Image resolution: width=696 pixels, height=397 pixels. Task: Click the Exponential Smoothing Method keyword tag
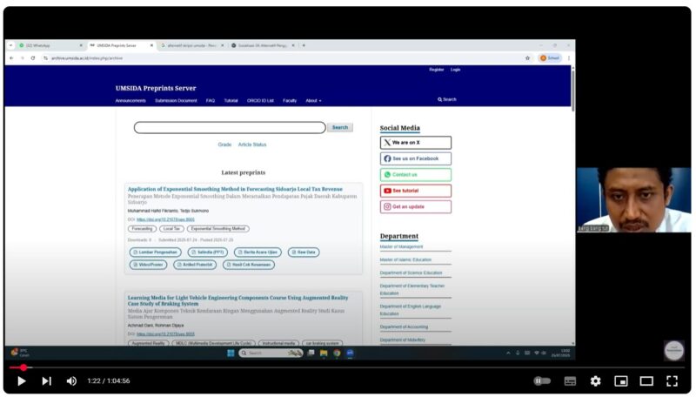218,229
